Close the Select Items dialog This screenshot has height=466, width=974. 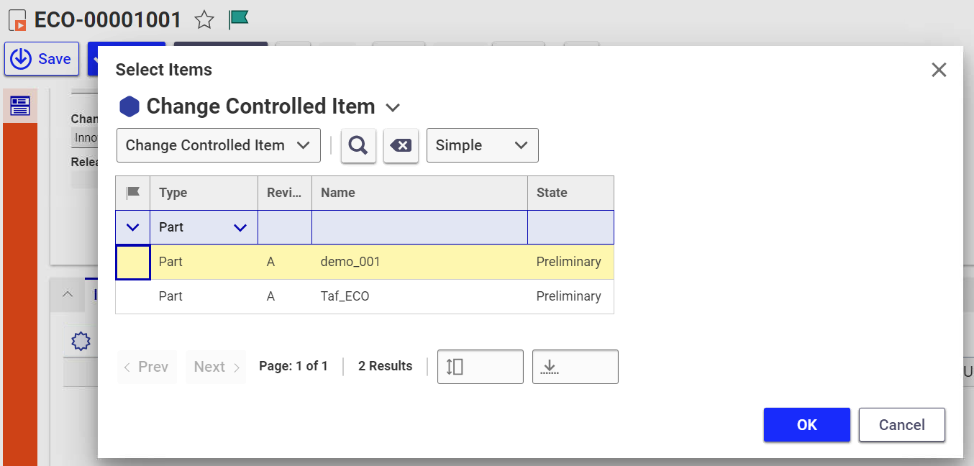tap(939, 70)
